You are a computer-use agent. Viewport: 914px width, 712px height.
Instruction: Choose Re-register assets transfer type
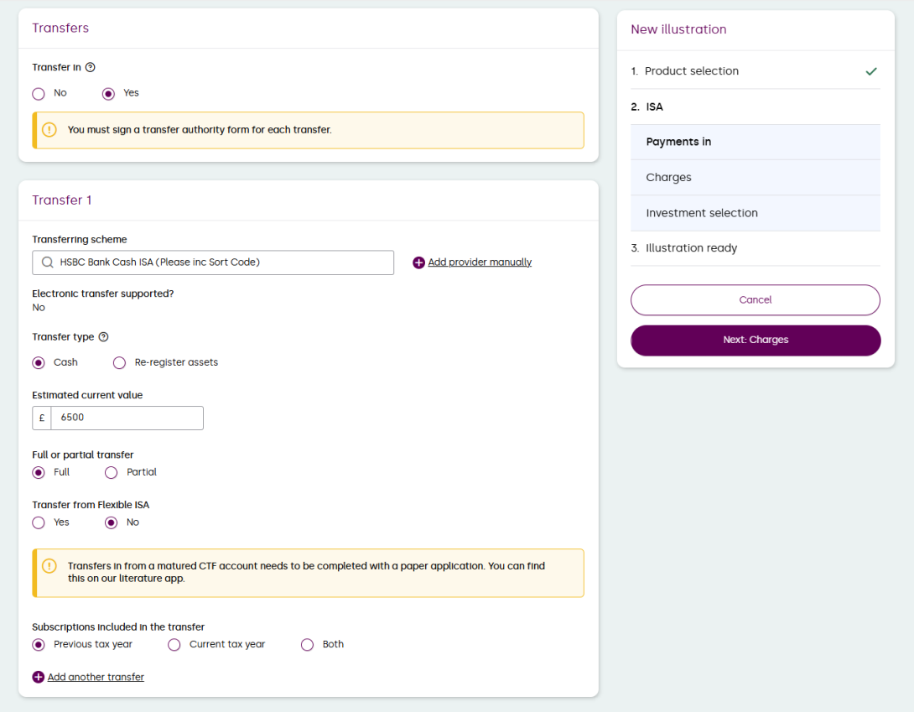click(119, 363)
